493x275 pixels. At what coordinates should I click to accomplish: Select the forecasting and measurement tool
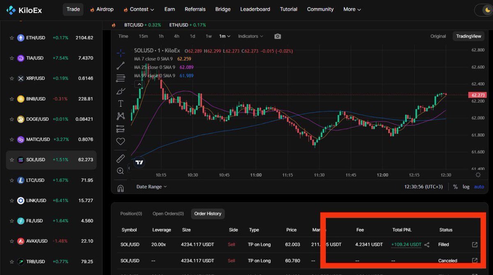120,129
